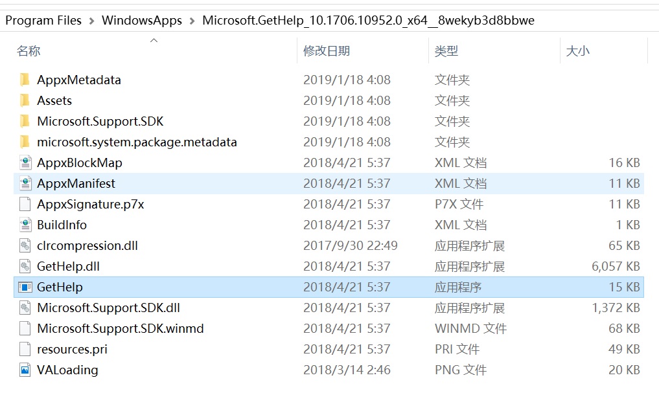The image size is (659, 393).
Task: Select the BuildInfo XML file icon
Action: (25, 225)
